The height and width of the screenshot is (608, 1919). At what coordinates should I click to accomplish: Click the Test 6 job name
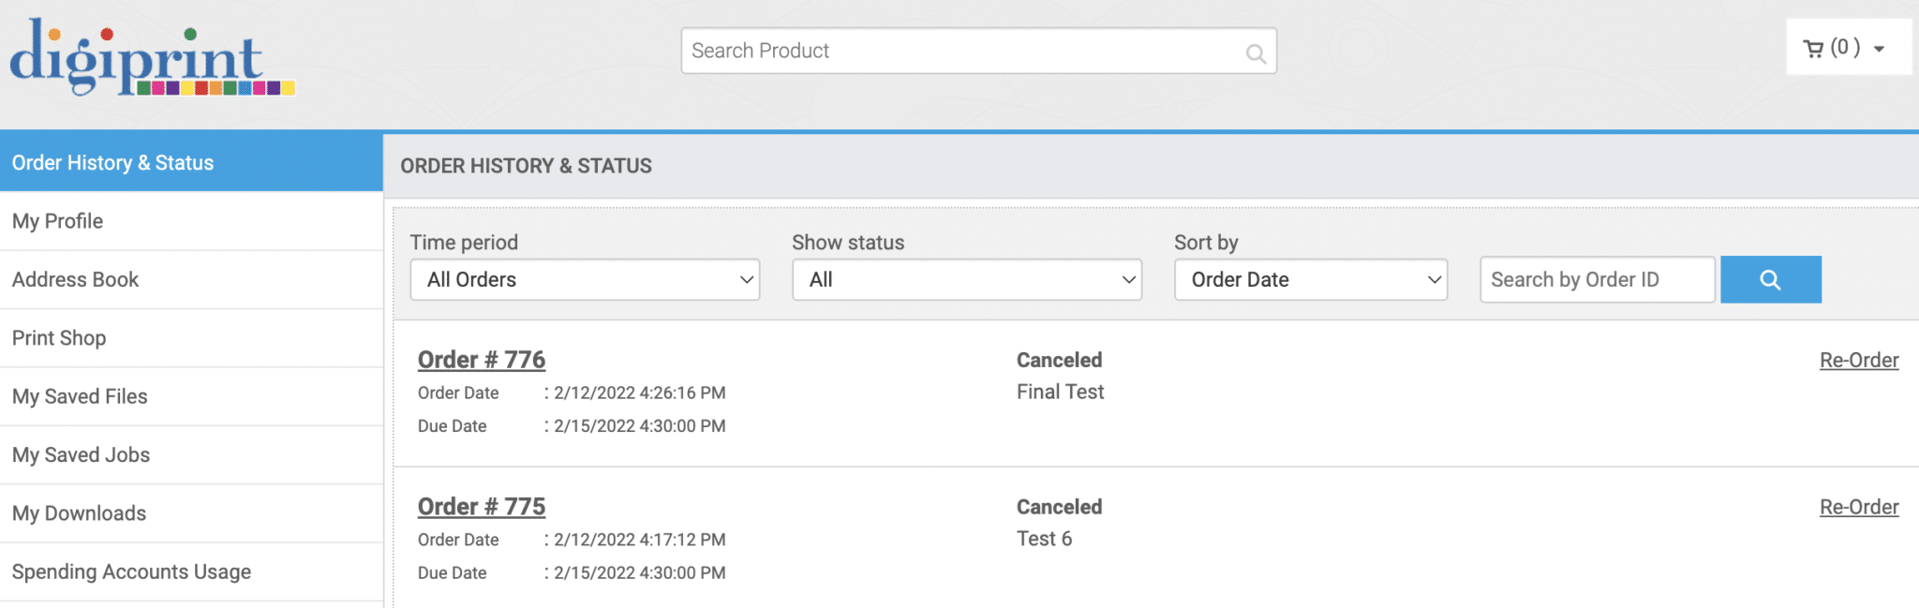1044,539
